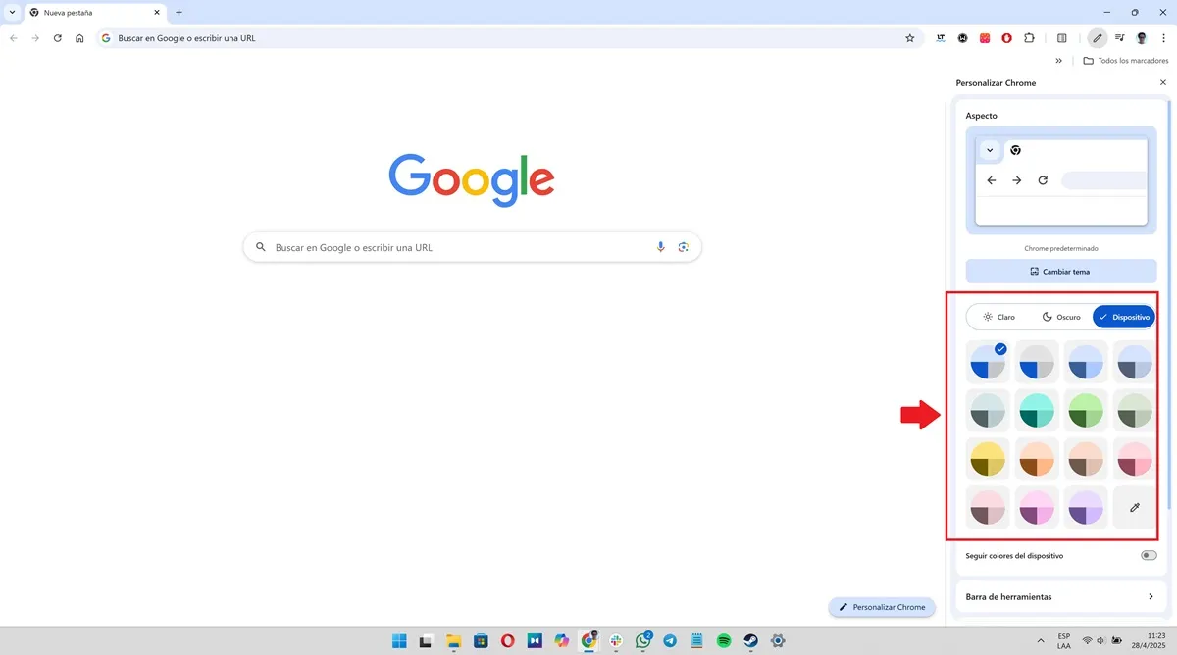Open the Extensions puzzle-piece icon
The height and width of the screenshot is (655, 1177).
coord(1029,38)
